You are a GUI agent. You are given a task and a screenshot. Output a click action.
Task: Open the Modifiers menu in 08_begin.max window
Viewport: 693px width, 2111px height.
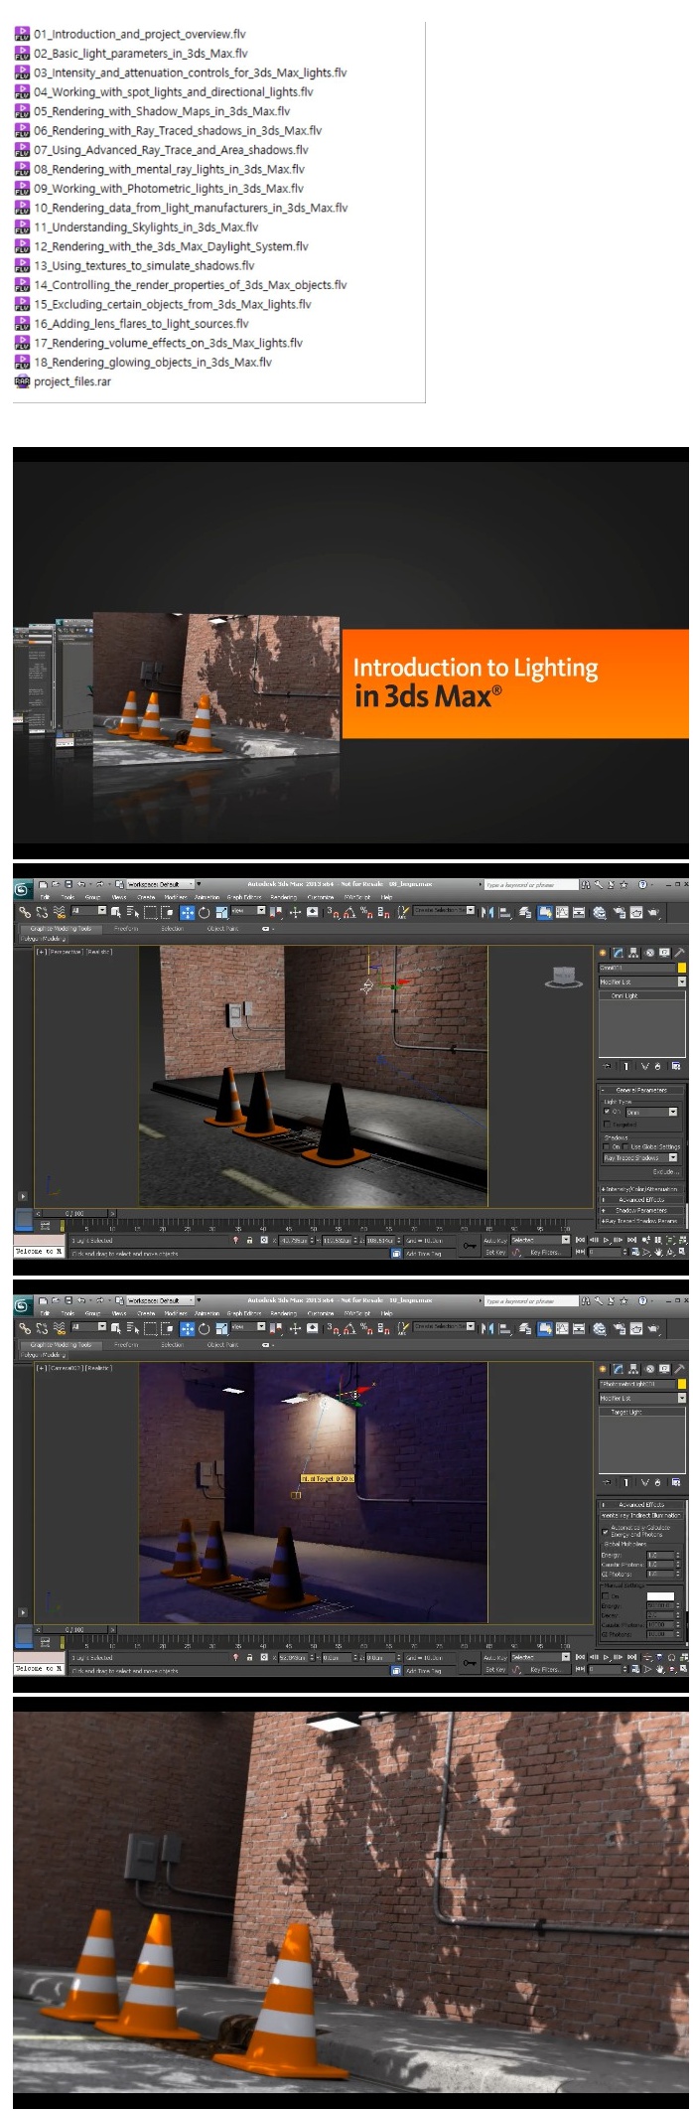(176, 897)
